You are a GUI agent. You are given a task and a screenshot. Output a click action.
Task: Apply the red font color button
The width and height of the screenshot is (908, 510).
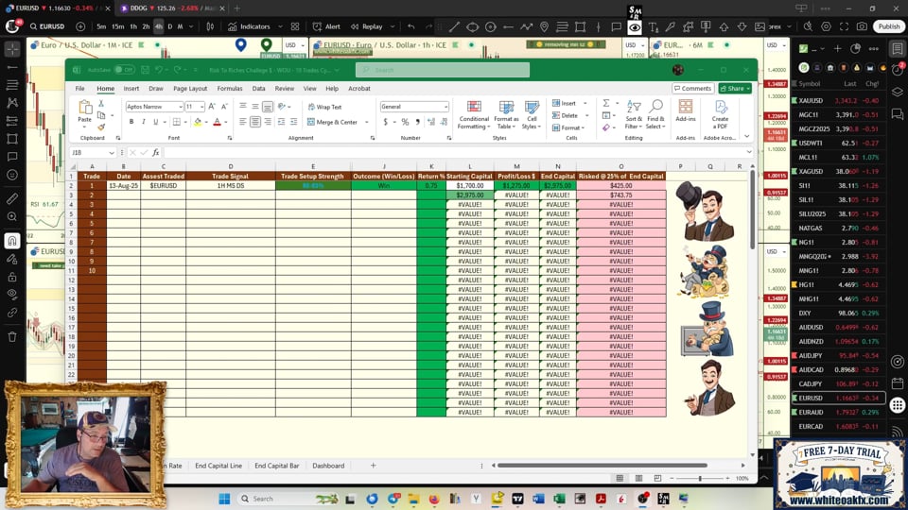coord(218,122)
